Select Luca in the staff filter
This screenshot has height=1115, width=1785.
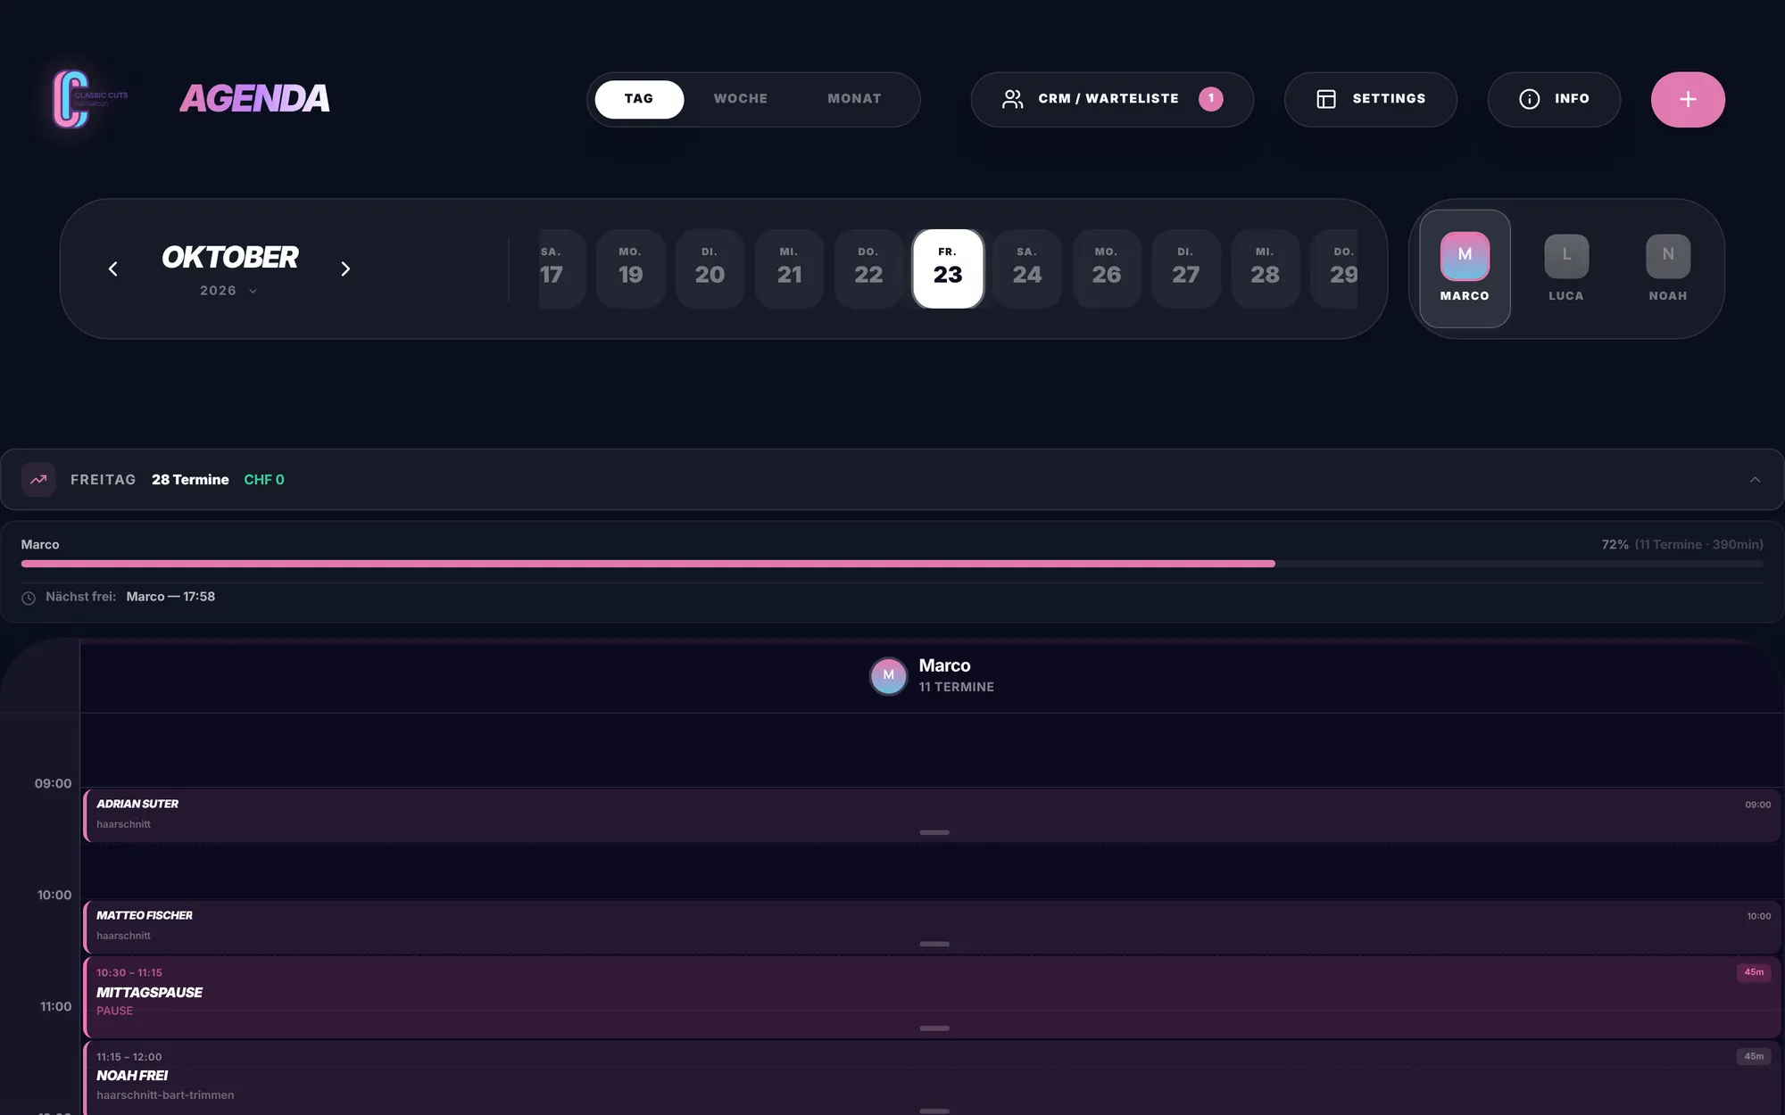pyautogui.click(x=1566, y=268)
